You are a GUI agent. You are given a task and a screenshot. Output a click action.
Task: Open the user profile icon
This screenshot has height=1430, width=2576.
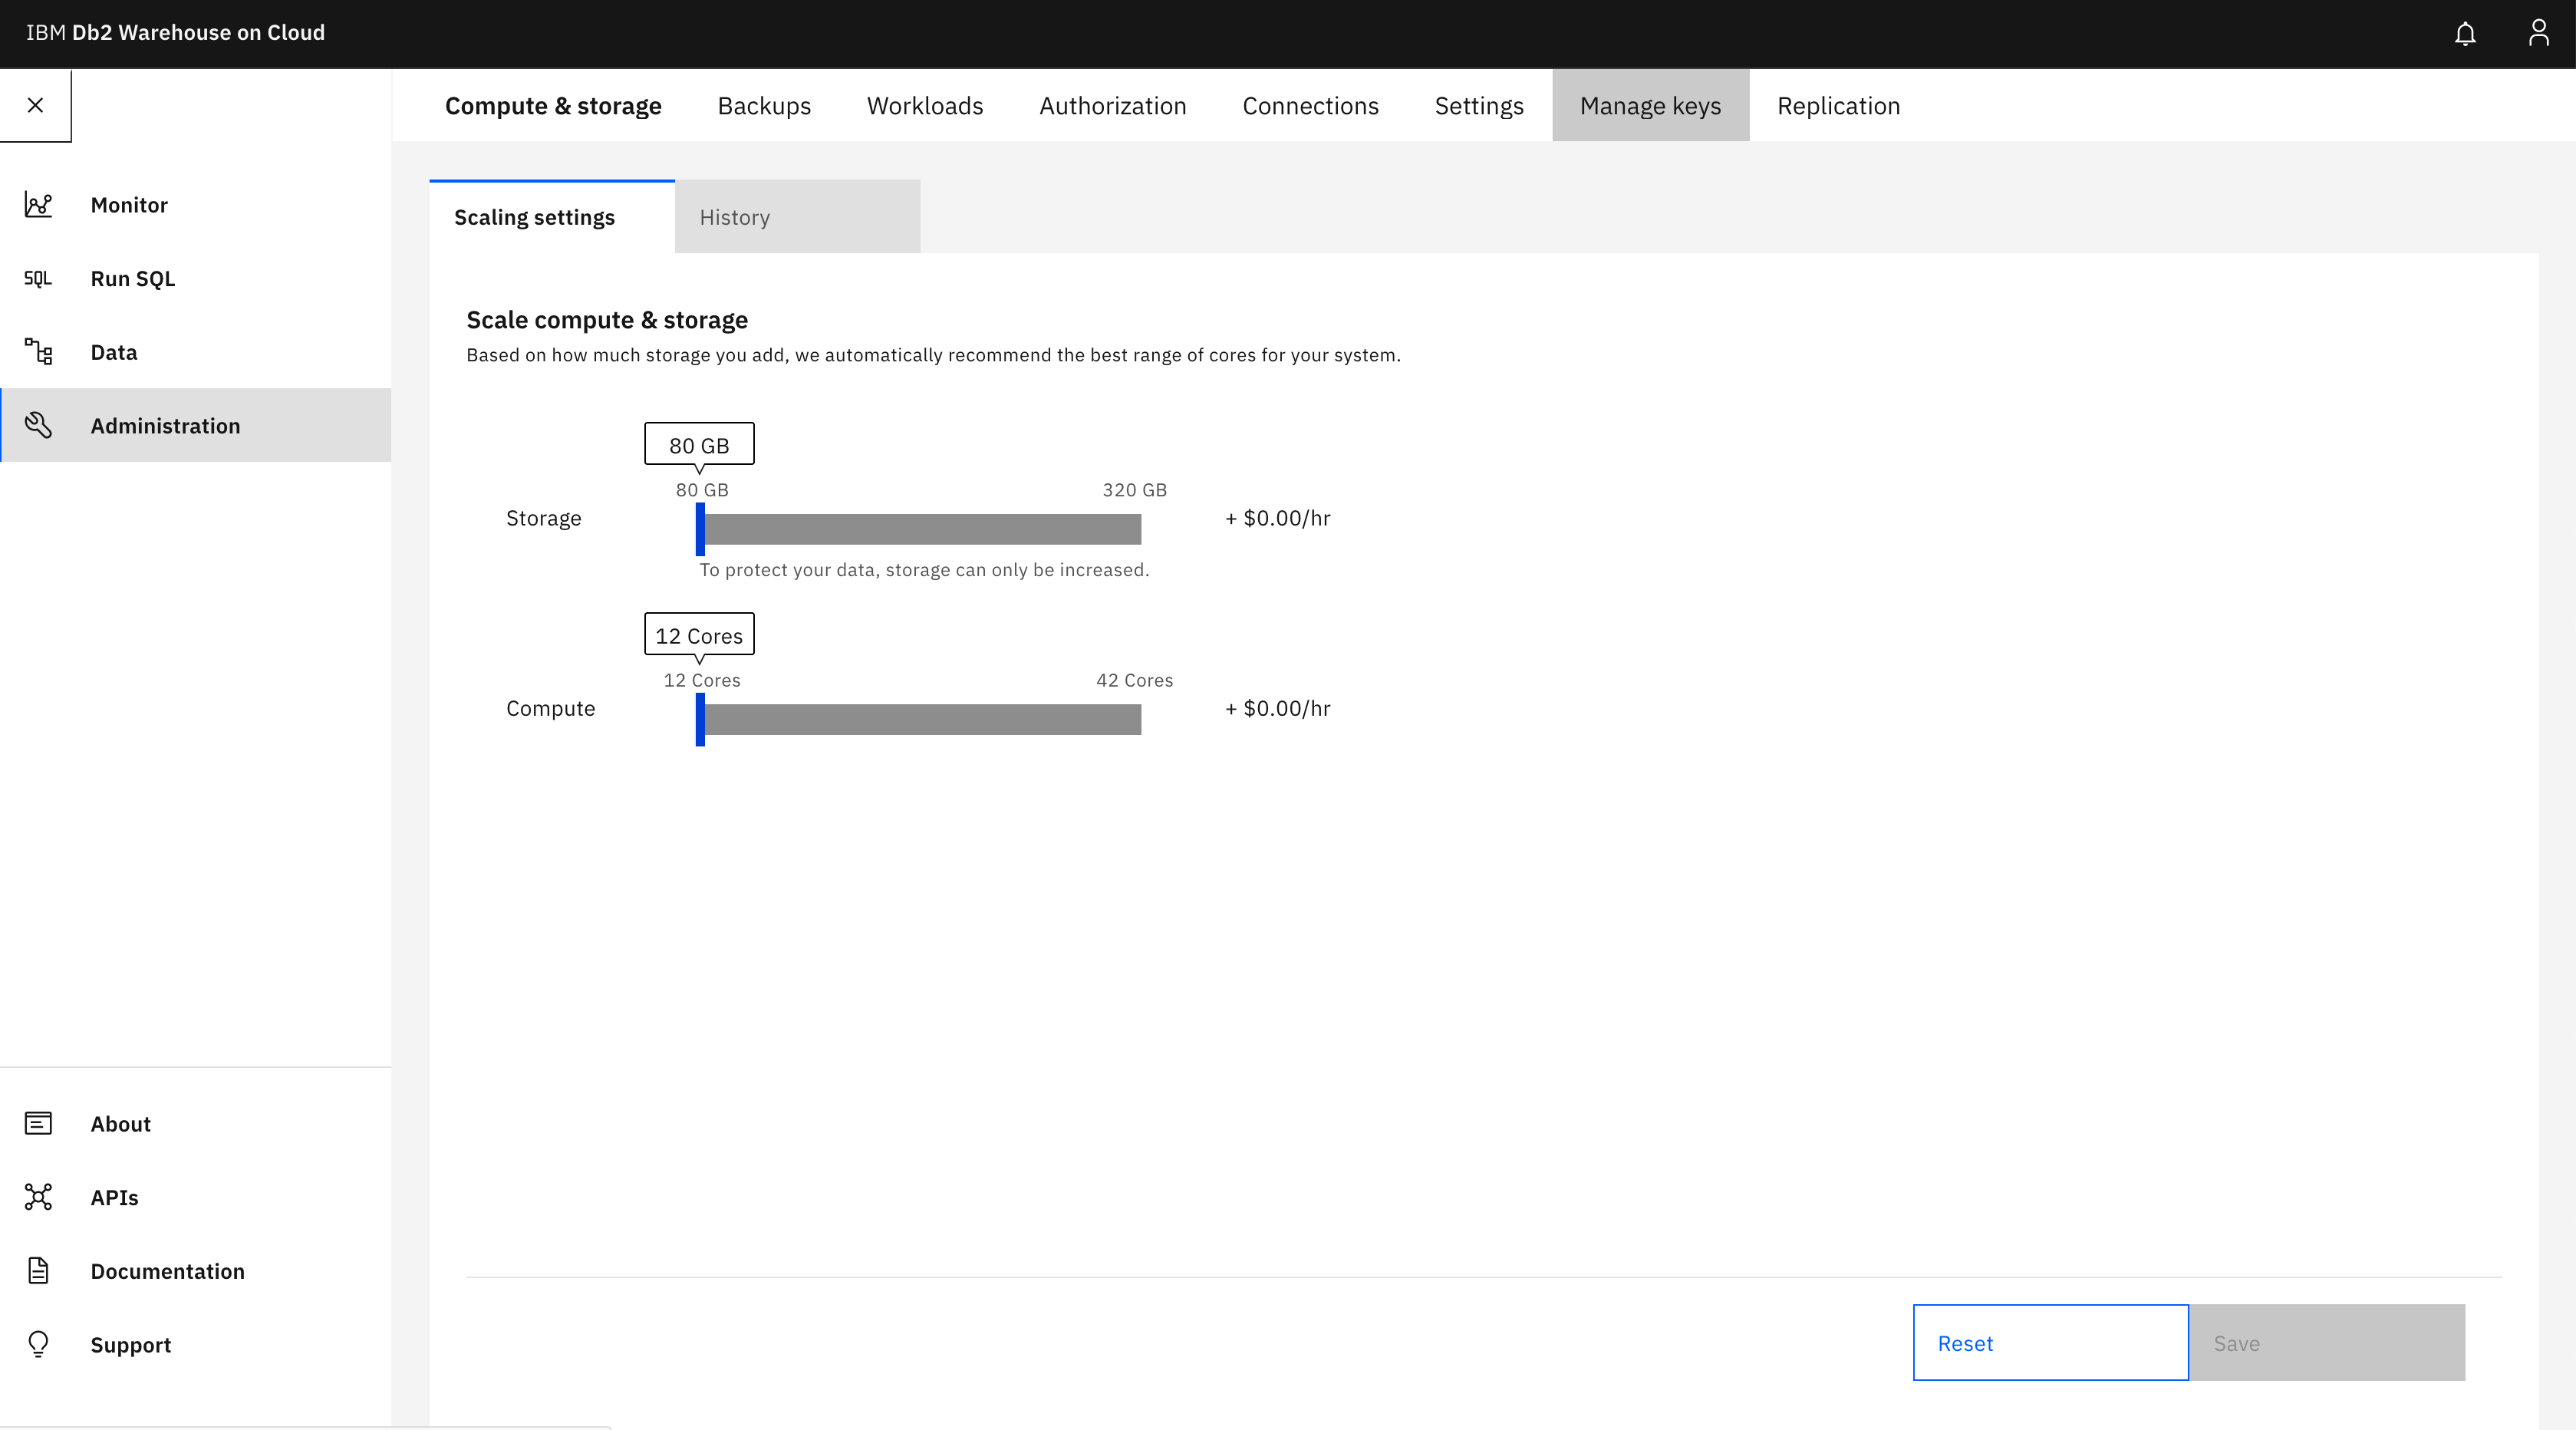[x=2538, y=33]
